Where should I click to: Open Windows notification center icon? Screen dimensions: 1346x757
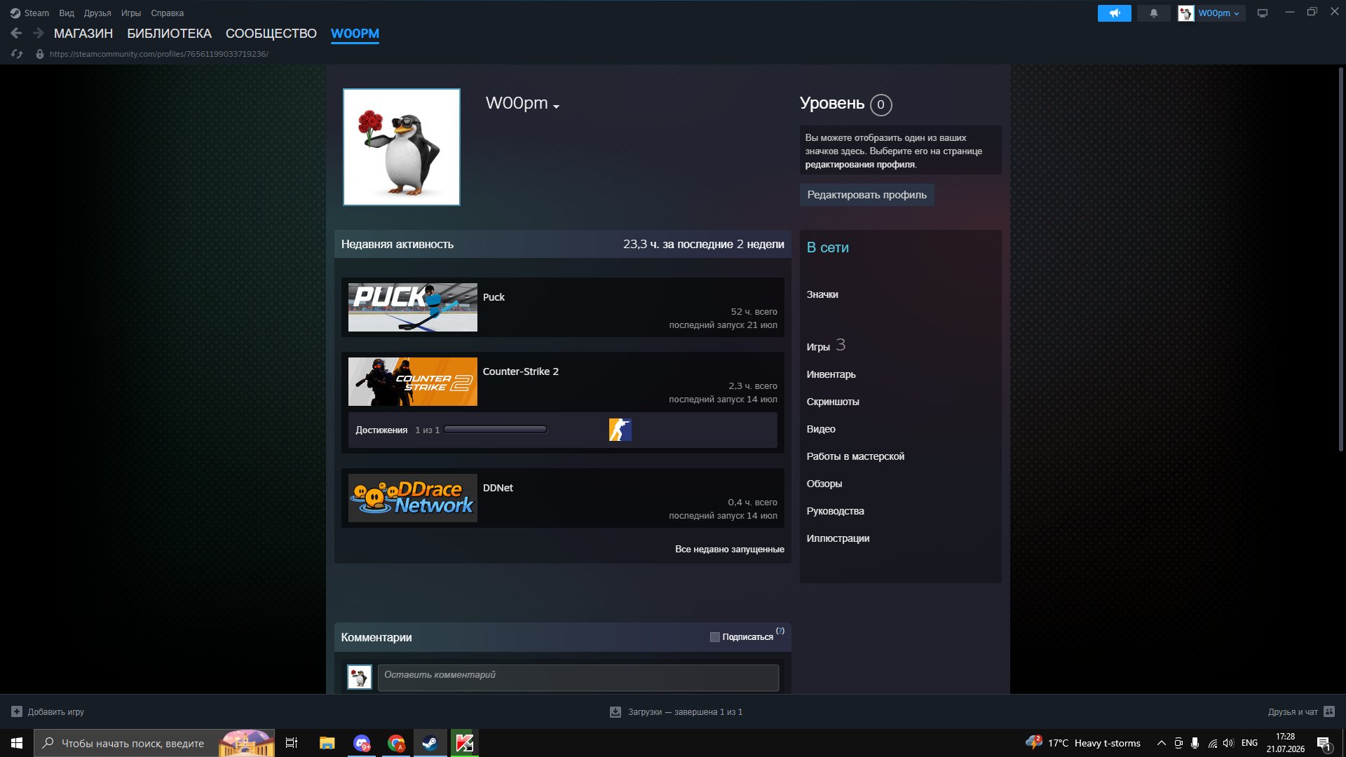(x=1324, y=744)
